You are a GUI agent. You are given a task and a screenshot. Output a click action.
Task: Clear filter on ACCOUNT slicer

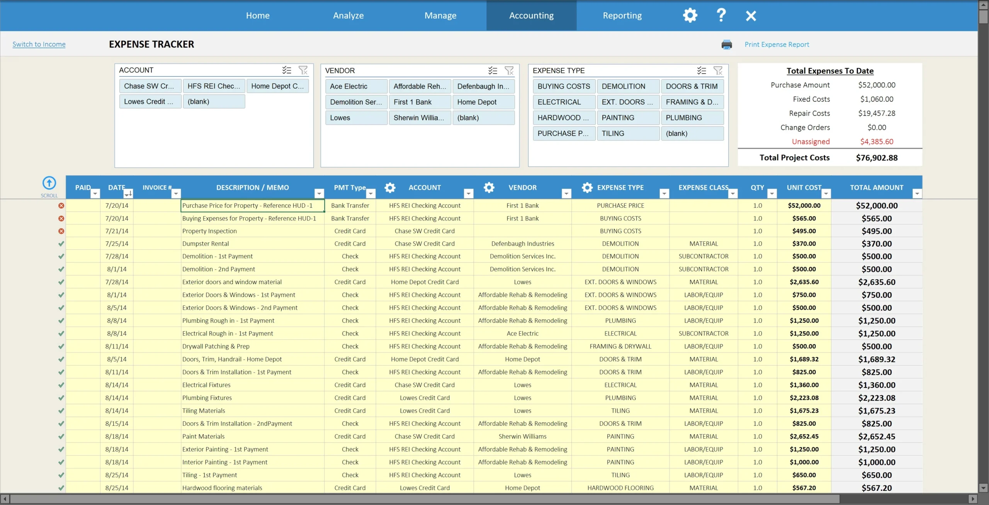click(x=303, y=70)
